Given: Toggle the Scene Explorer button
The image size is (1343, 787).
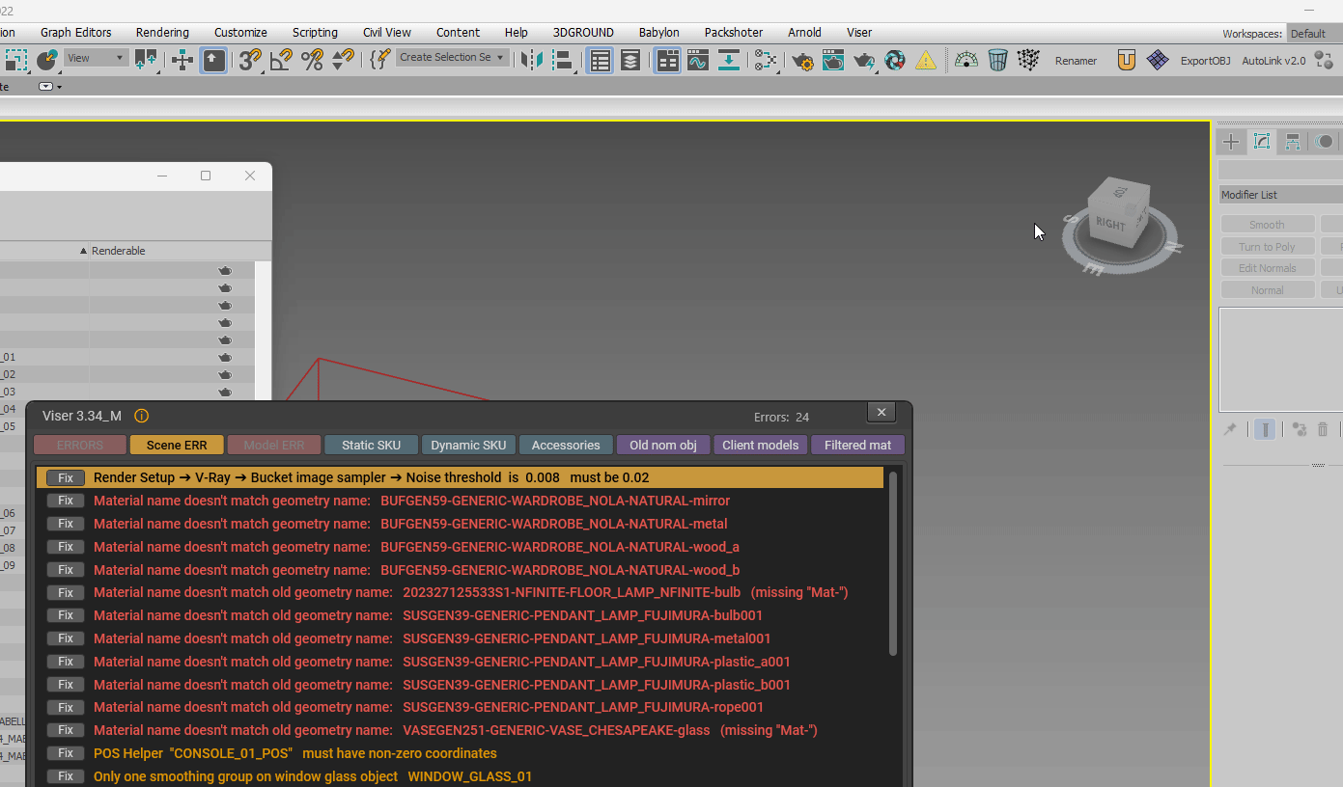Looking at the screenshot, I should tap(601, 61).
